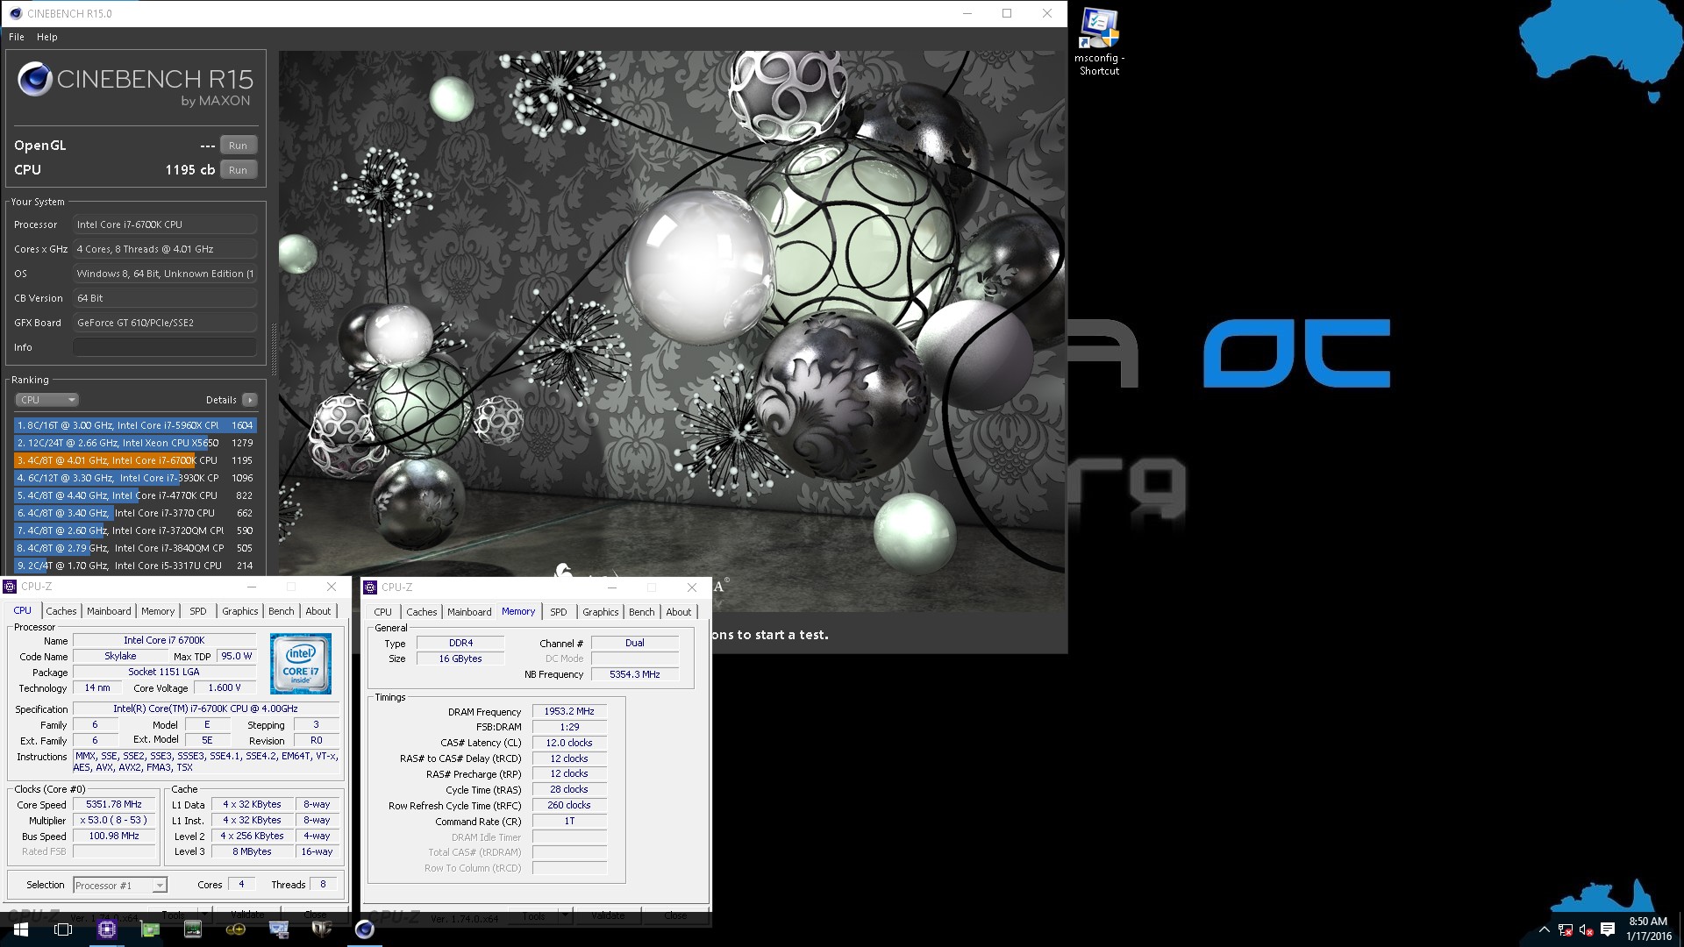1684x947 pixels.
Task: Click the green graphics card taskbar icon
Action: [150, 929]
